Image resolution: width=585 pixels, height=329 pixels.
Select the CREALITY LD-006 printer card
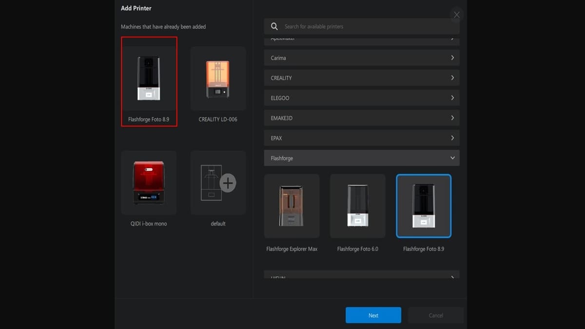click(x=218, y=78)
